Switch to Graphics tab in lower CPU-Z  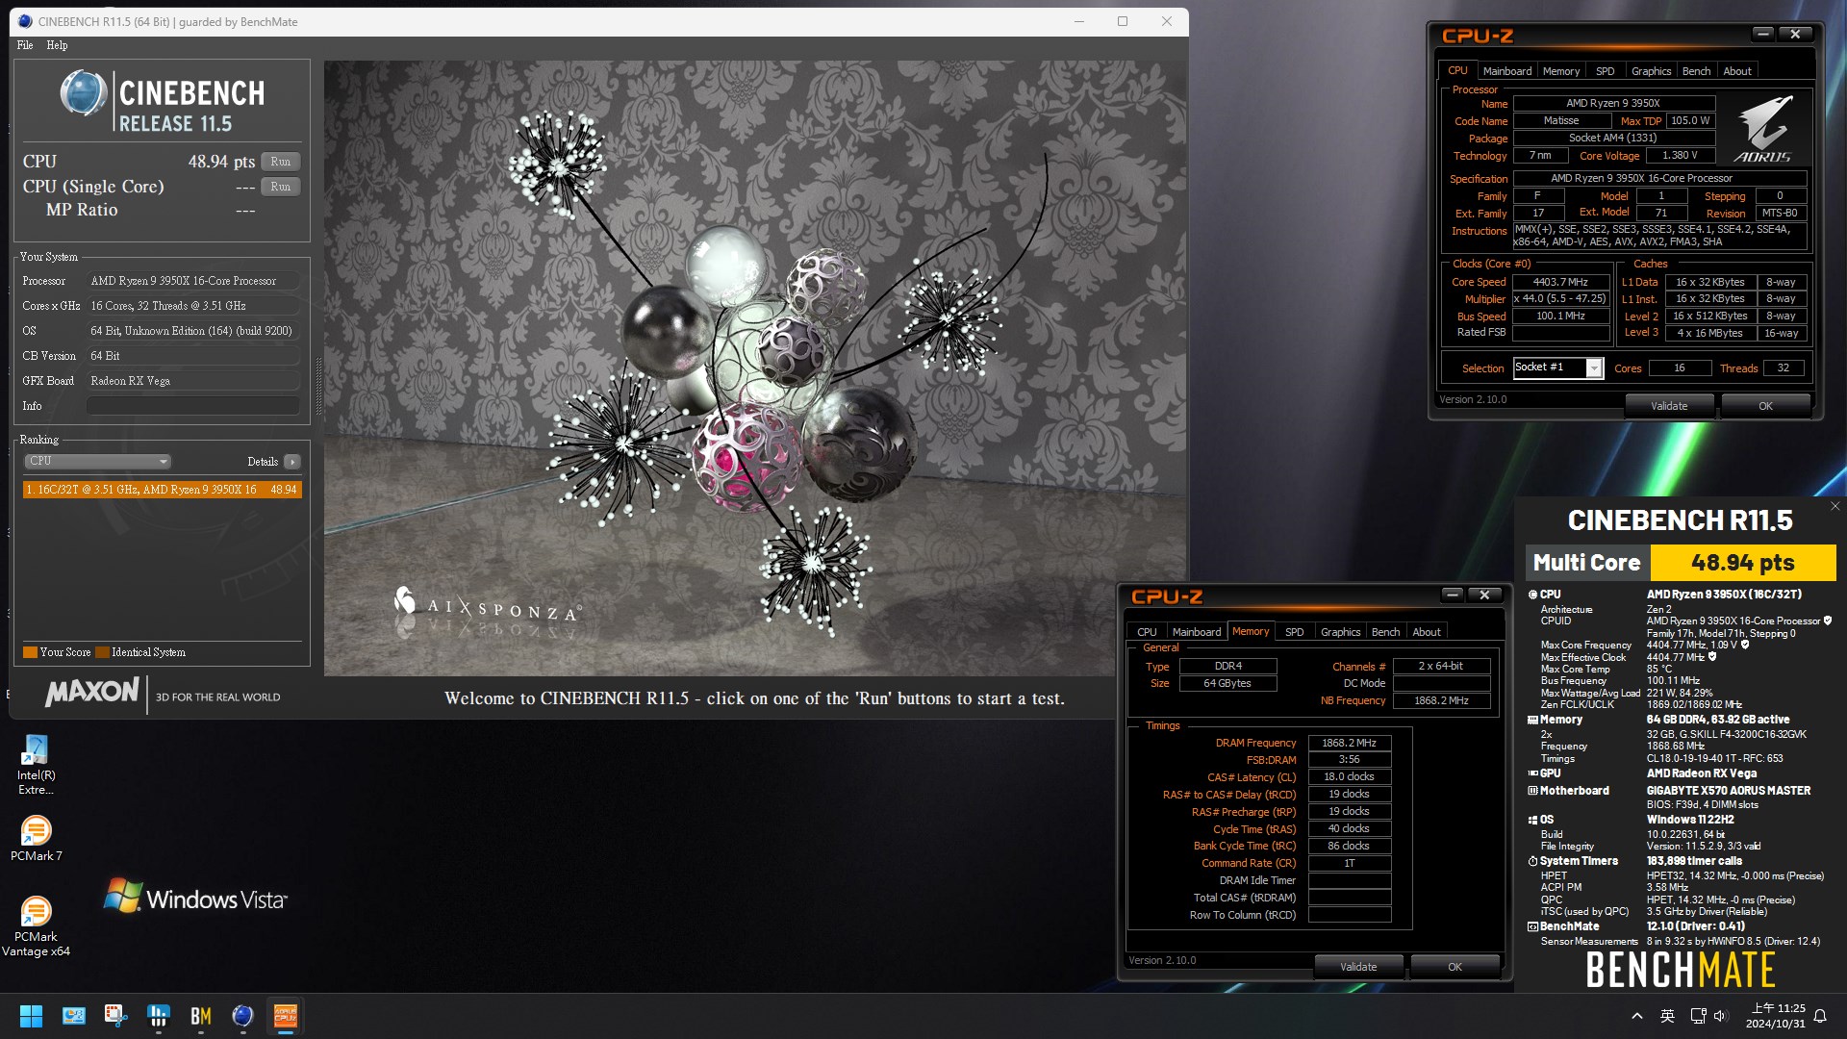click(x=1340, y=632)
